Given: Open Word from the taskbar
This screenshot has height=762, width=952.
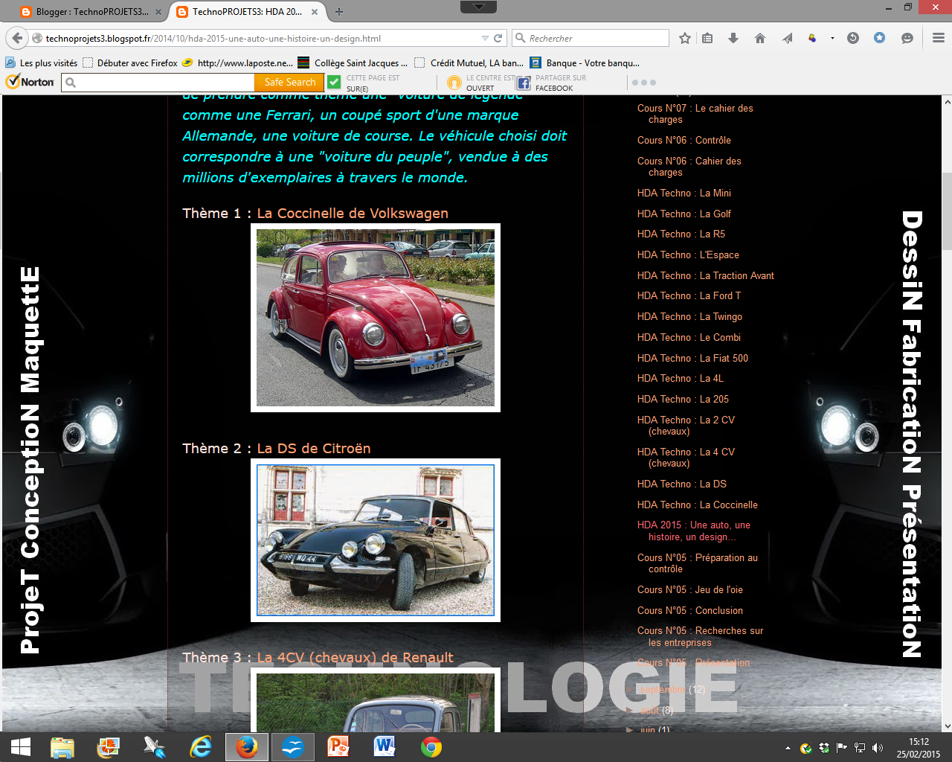Looking at the screenshot, I should pyautogui.click(x=385, y=747).
